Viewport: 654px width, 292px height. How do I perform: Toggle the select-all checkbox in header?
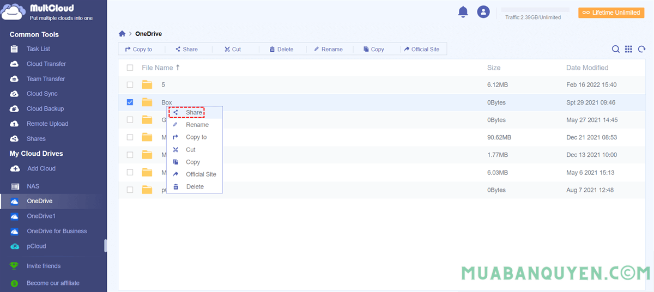[130, 68]
